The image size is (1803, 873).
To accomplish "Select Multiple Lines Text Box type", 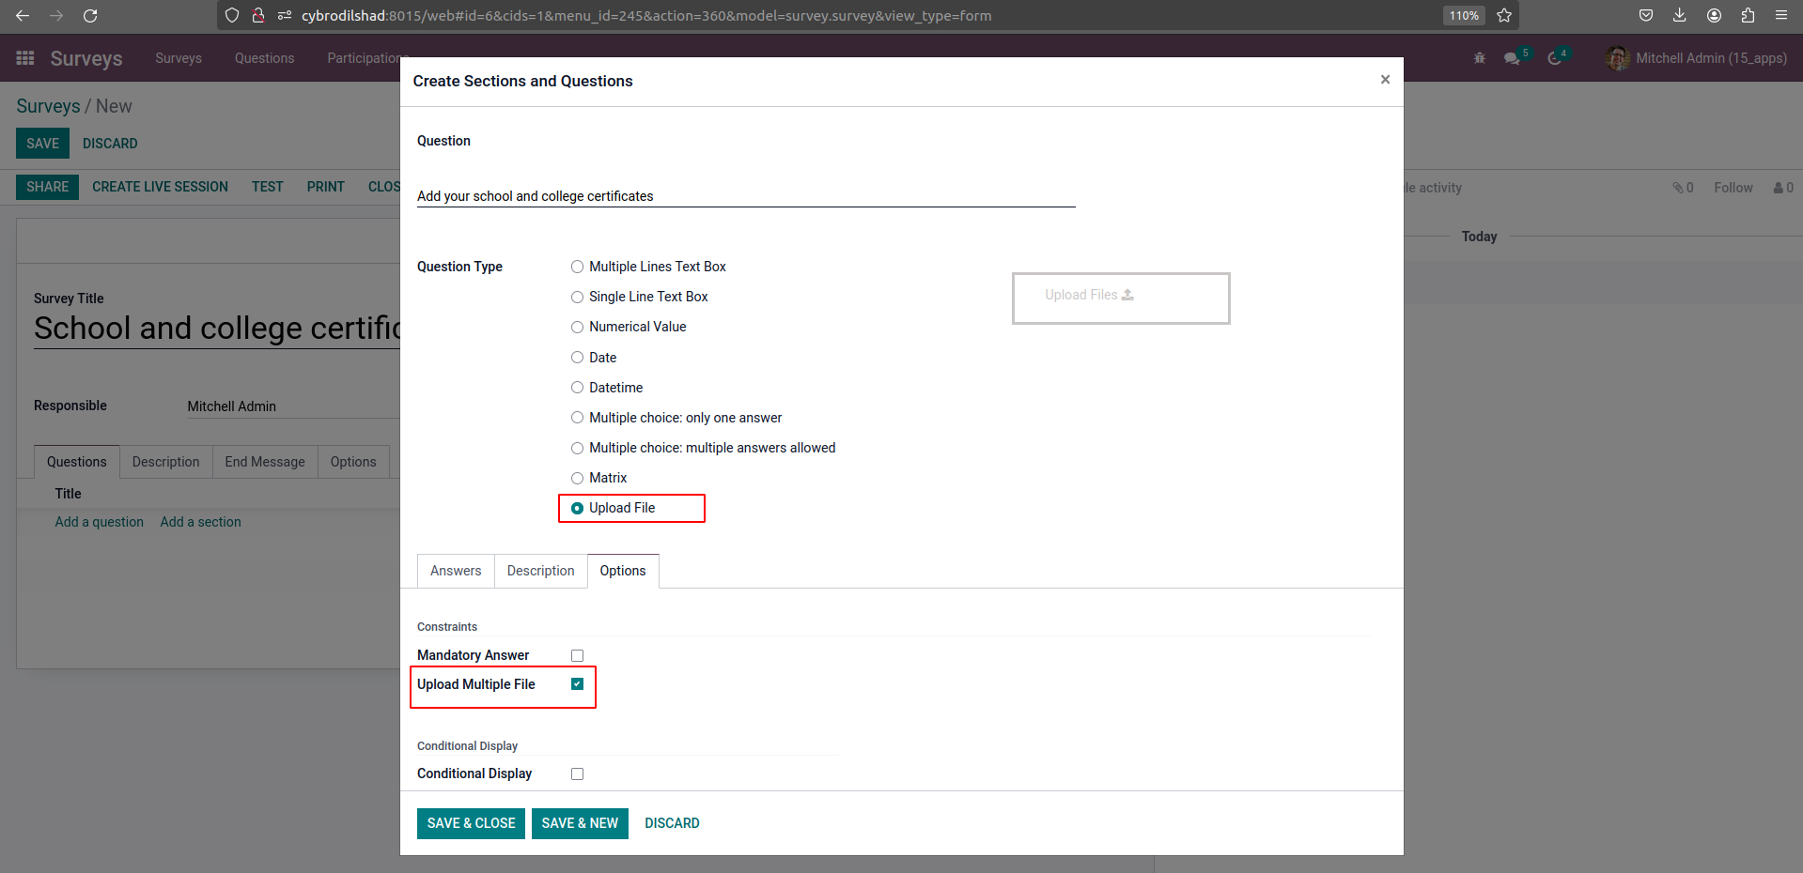I will (577, 267).
